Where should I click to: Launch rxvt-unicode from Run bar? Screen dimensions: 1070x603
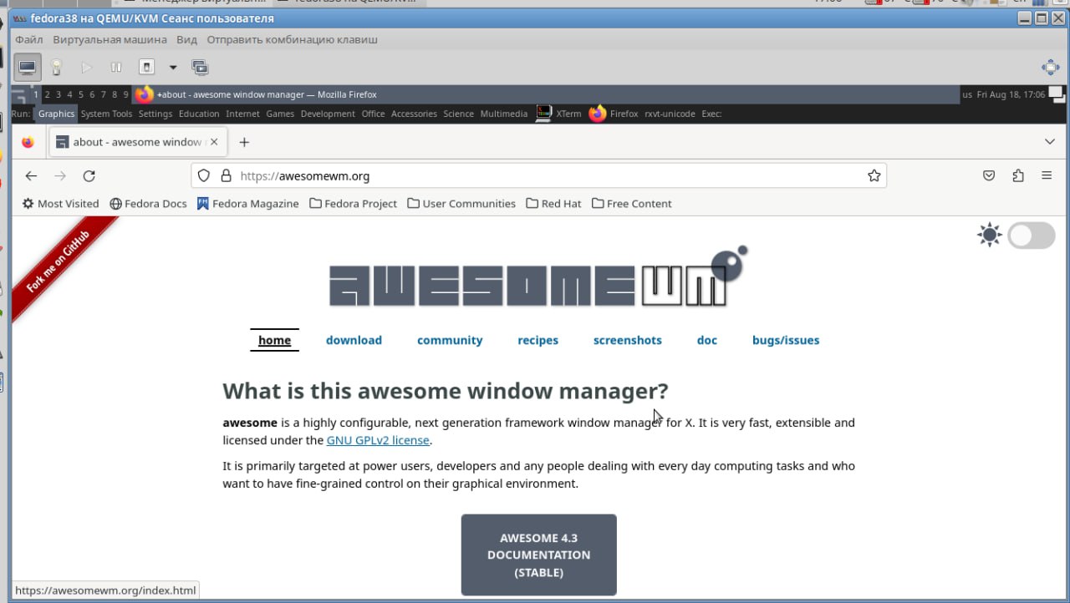(x=670, y=114)
